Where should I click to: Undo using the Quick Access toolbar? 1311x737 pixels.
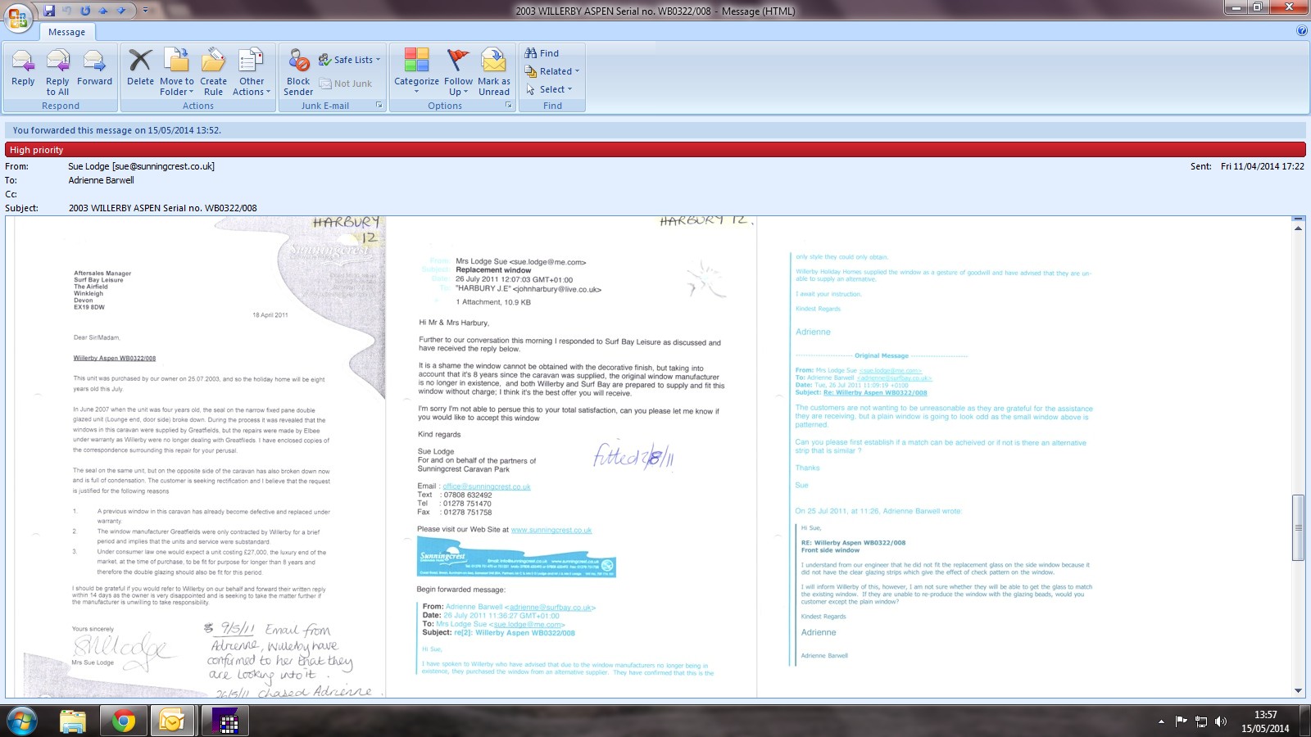click(x=68, y=11)
